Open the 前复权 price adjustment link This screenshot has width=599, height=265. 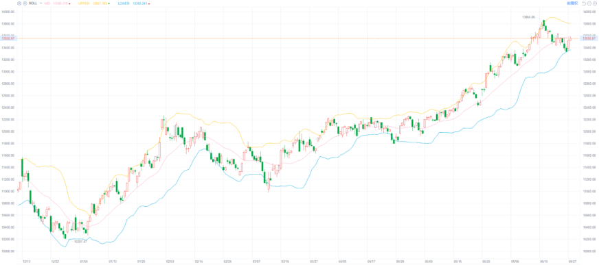[x=573, y=3]
